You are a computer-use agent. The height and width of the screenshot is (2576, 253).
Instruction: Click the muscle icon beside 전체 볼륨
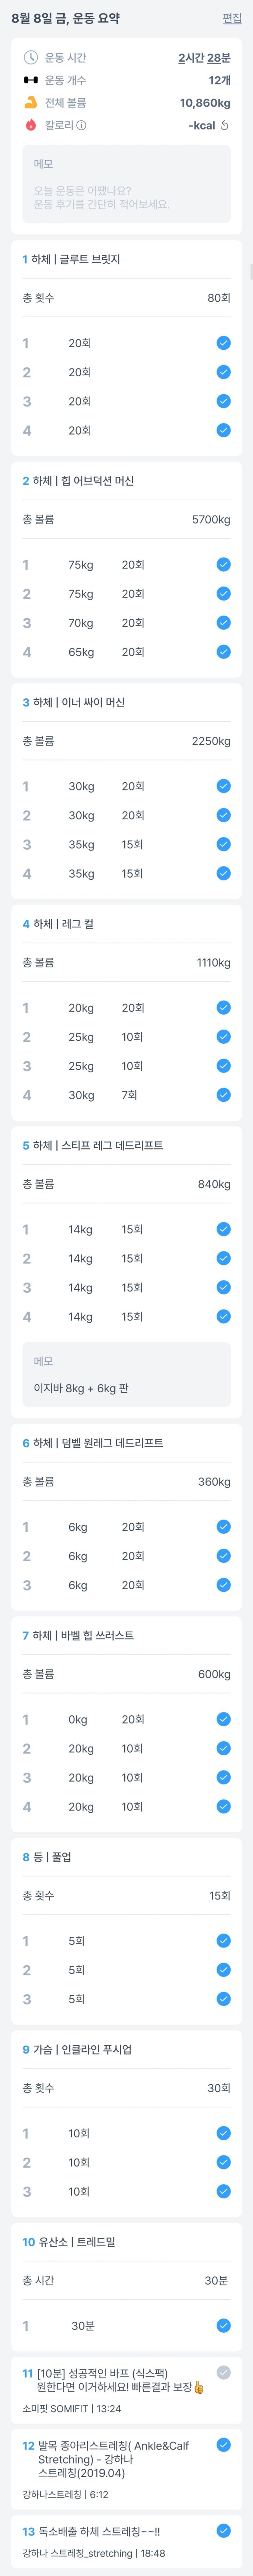[x=31, y=102]
